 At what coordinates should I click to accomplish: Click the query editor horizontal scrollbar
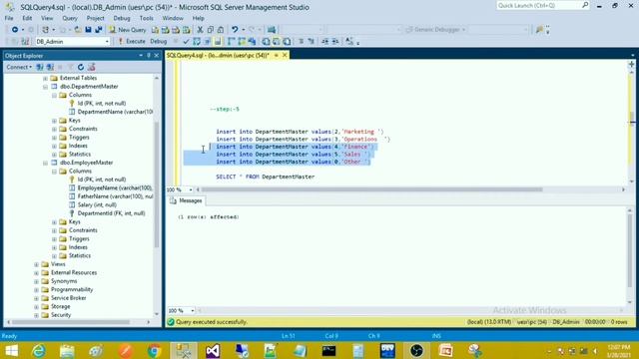(371, 189)
